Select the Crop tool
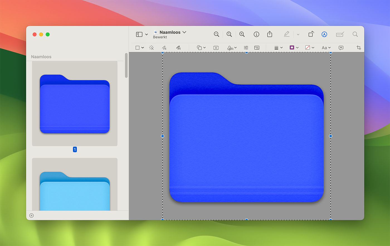The width and height of the screenshot is (390, 246). point(359,48)
